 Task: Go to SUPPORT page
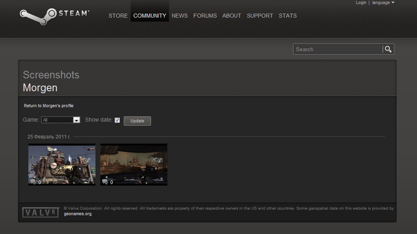tap(260, 16)
